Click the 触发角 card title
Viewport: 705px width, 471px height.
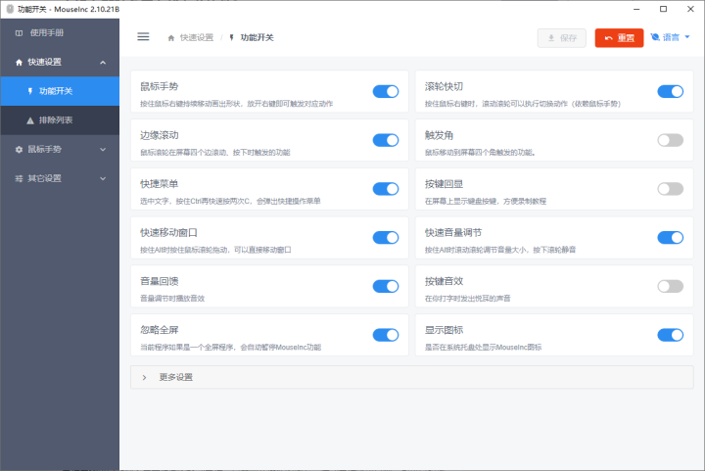pyautogui.click(x=439, y=135)
